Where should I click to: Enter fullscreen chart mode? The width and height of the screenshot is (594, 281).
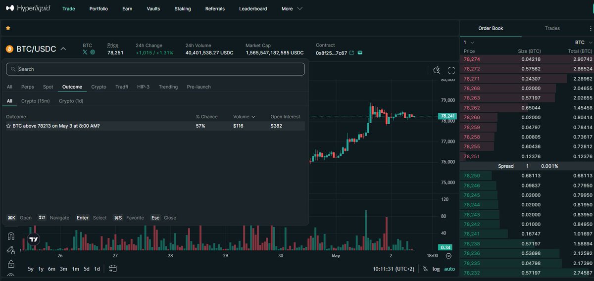[x=451, y=70]
